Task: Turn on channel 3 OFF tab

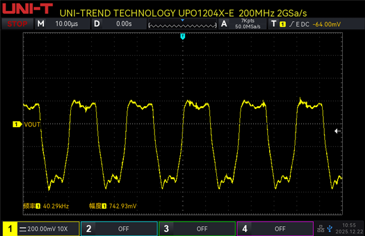Action: coord(197,229)
